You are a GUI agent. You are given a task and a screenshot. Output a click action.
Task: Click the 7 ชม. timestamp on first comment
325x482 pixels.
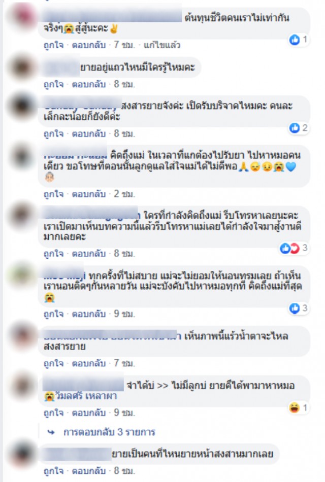coord(124,45)
